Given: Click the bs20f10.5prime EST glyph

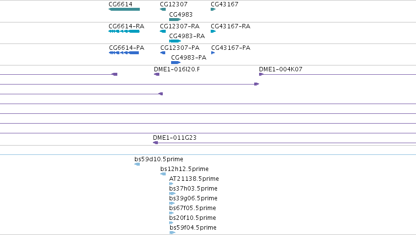Looking at the screenshot, I should pyautogui.click(x=172, y=223).
